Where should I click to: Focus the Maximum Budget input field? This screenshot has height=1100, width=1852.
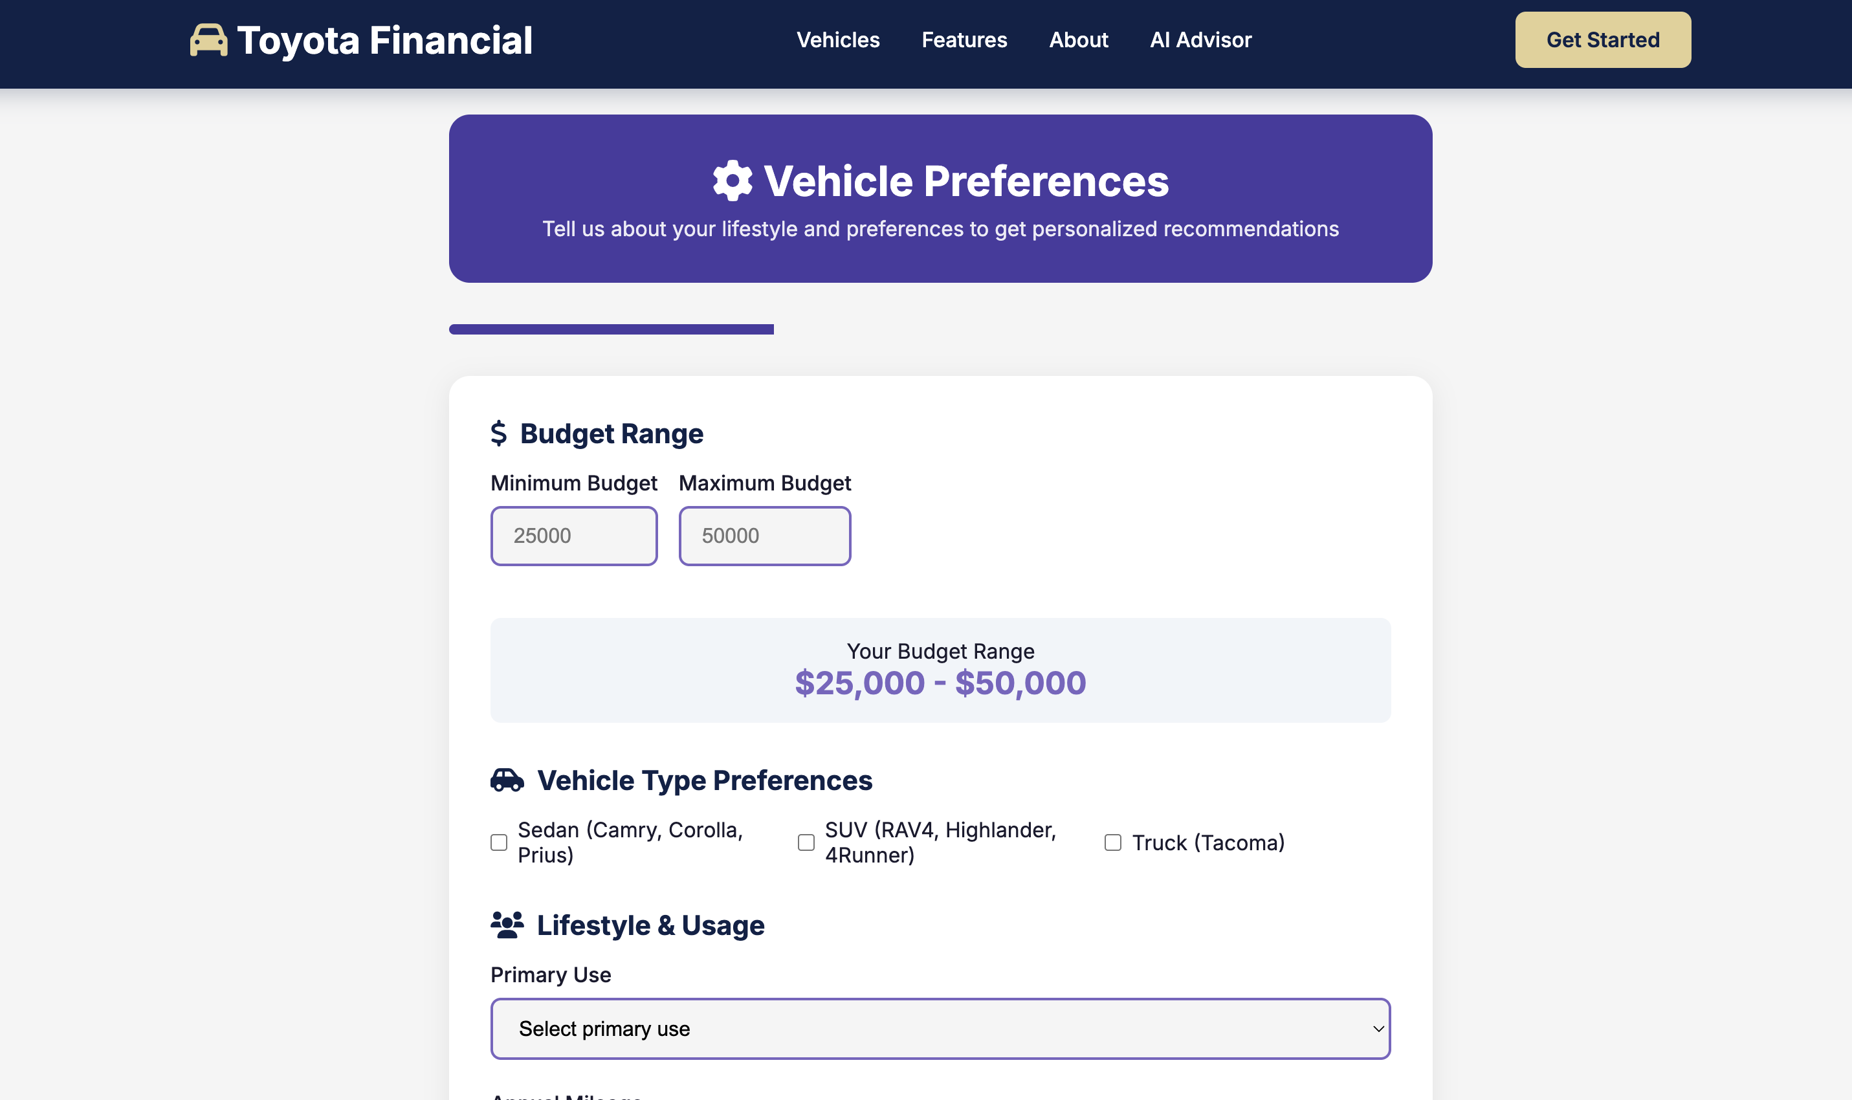tap(764, 536)
